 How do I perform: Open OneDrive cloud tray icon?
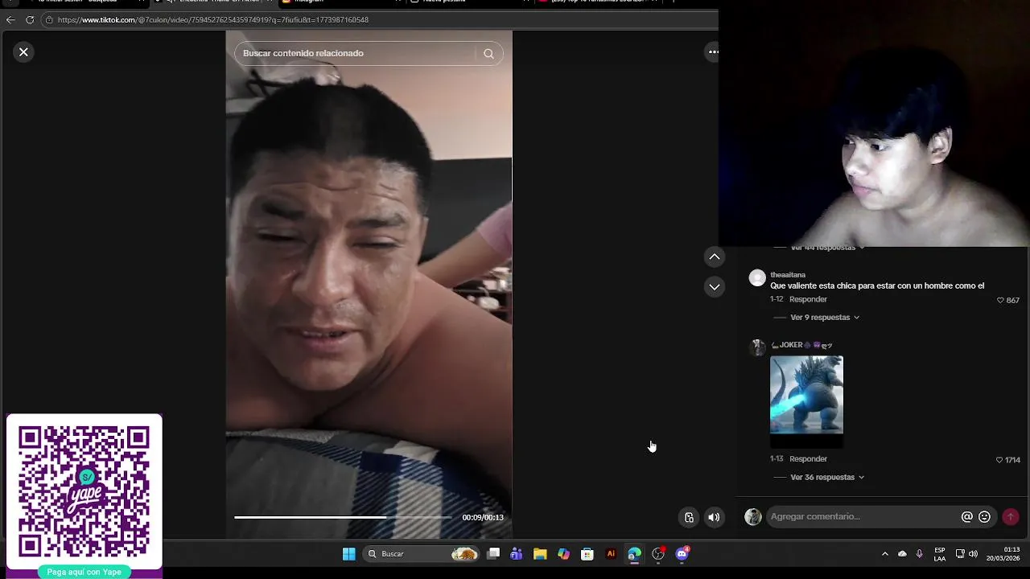coord(902,554)
